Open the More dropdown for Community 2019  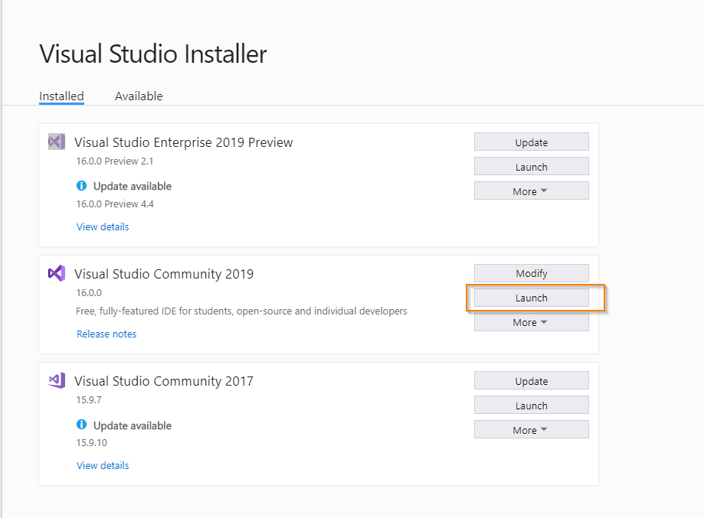pos(531,322)
